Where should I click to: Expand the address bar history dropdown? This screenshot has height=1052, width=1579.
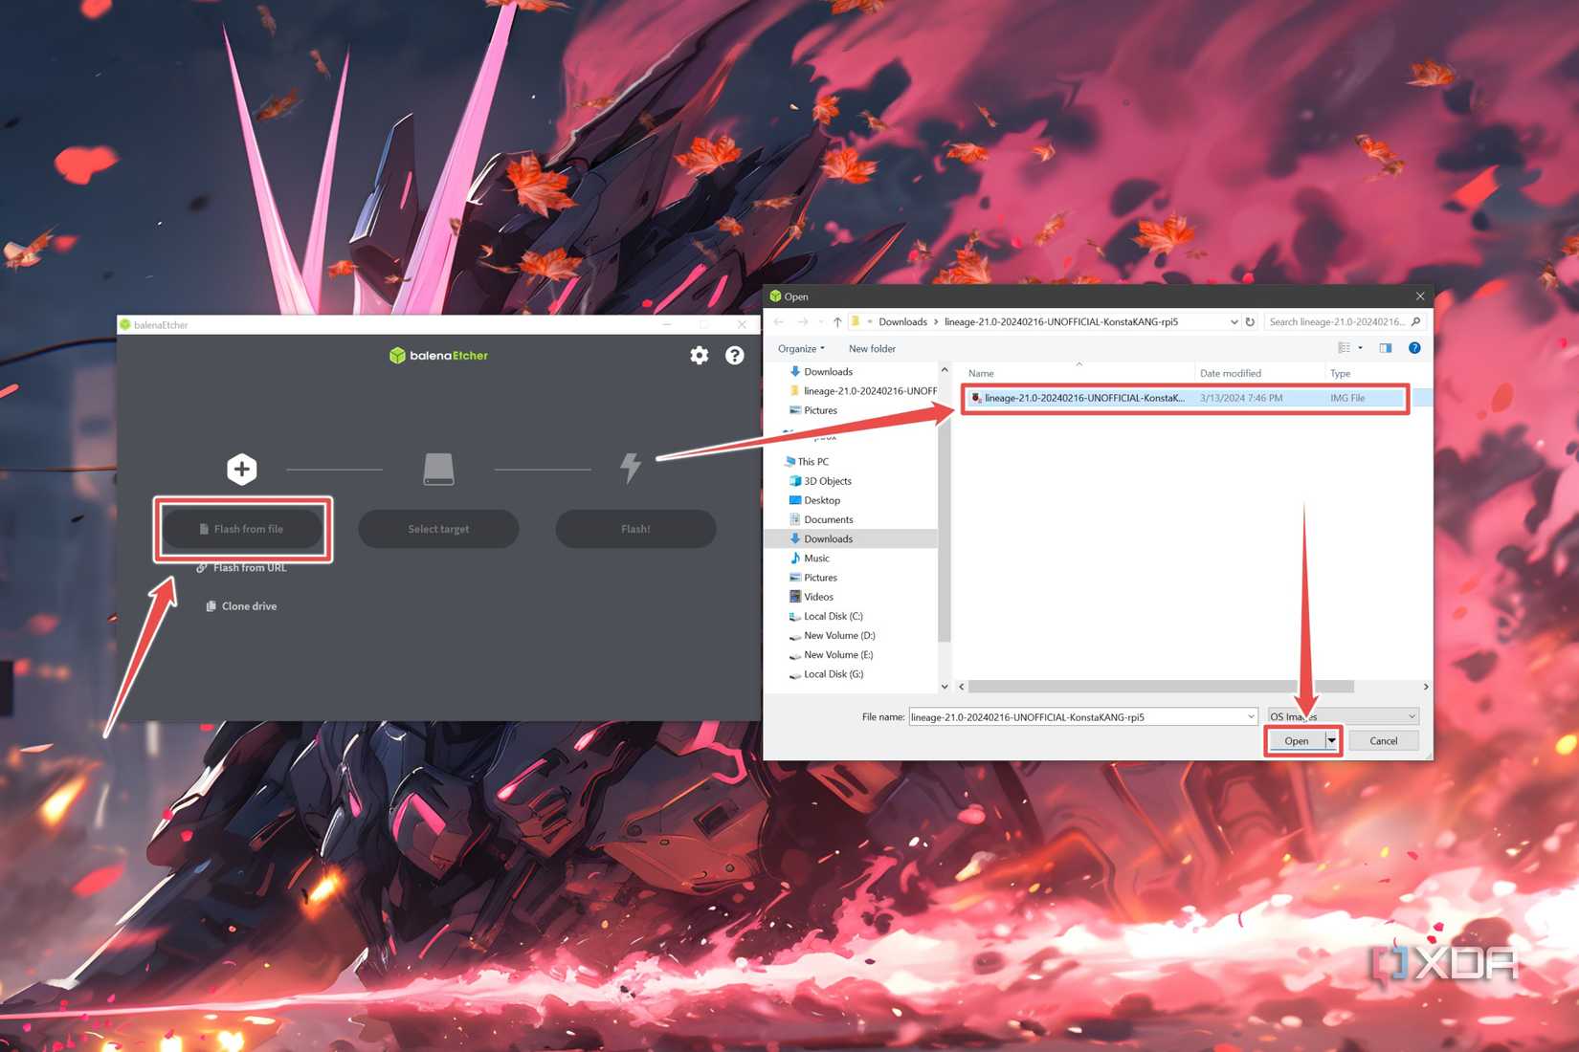click(x=1234, y=322)
